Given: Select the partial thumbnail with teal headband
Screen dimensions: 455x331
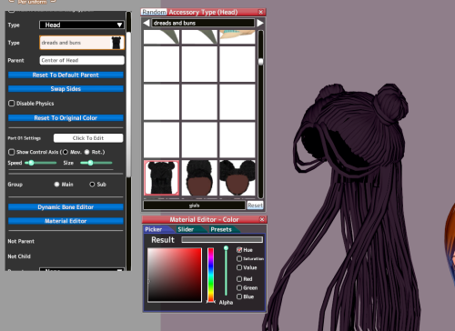Looking at the screenshot, I should [238, 36].
